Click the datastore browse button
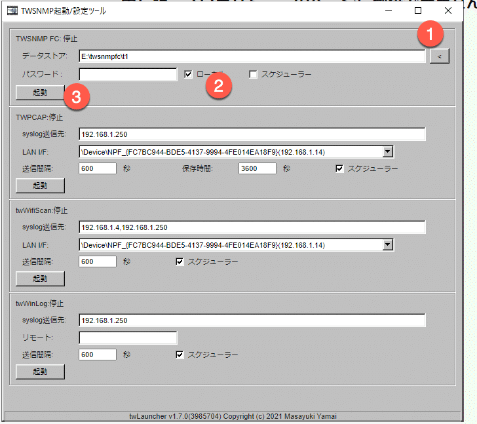This screenshot has height=424, width=477. (x=439, y=56)
